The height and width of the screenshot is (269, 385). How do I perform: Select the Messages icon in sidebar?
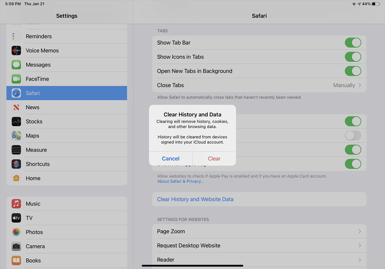coord(16,65)
